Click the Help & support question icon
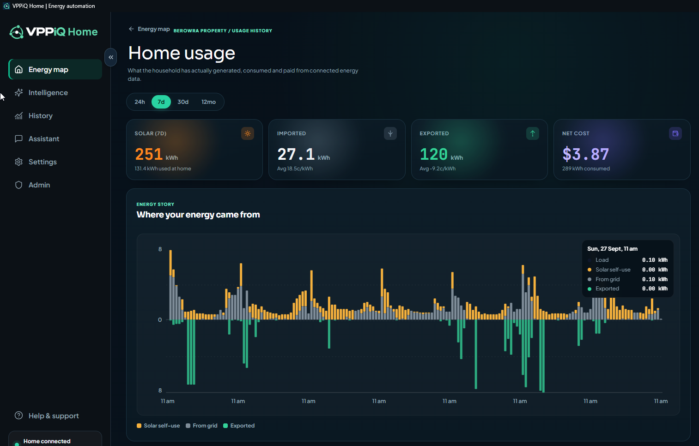Viewport: 699px width, 446px height. click(x=19, y=416)
